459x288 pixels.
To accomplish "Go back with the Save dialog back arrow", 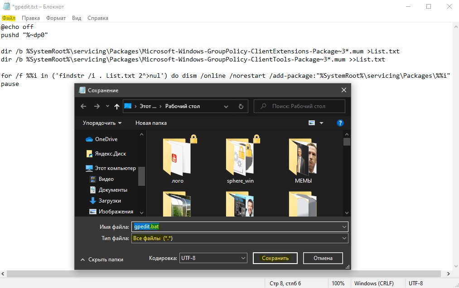I will point(83,106).
